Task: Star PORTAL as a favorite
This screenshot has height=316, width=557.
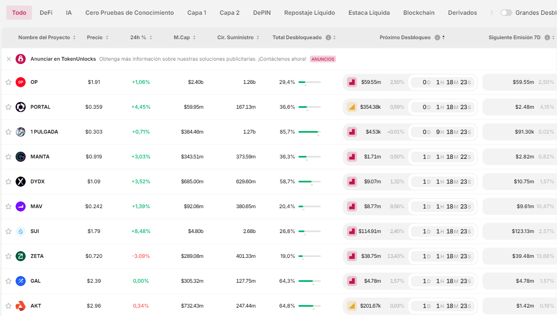Action: point(8,107)
